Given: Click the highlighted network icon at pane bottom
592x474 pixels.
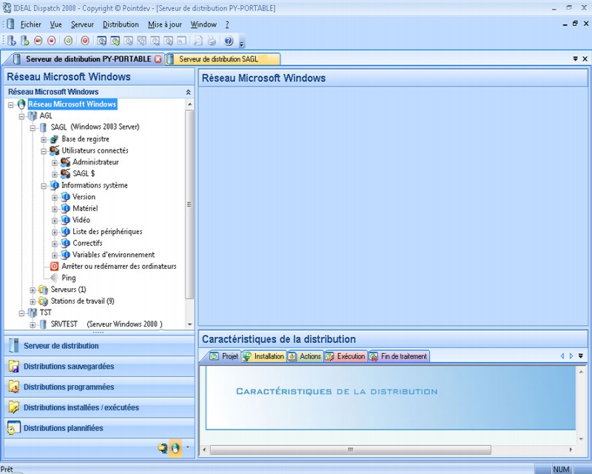Looking at the screenshot, I should 175,448.
